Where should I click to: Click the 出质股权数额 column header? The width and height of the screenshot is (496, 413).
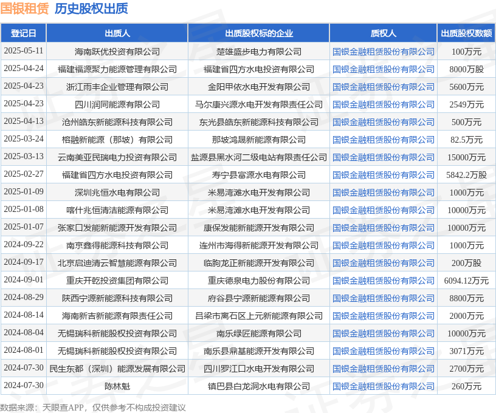click(466, 33)
